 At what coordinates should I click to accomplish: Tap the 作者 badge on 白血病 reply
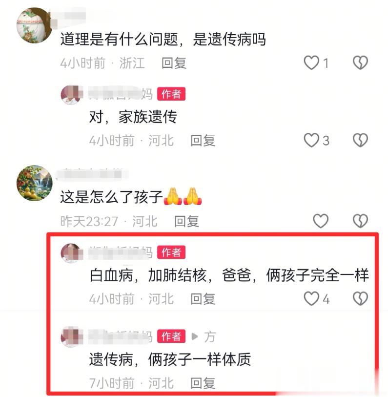171,252
